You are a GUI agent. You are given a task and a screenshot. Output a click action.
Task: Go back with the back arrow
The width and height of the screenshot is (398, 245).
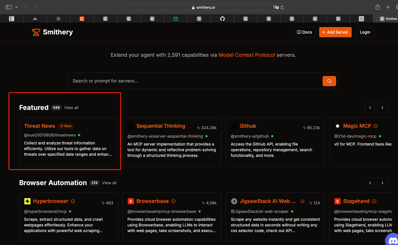[x=26, y=7]
